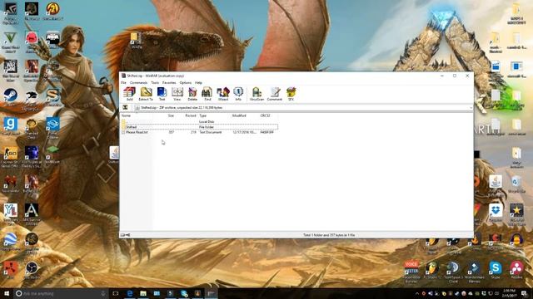Viewport: 533px width, 299px height.
Task: Open the Garry's Mod desktop icon
Action: [x=11, y=126]
